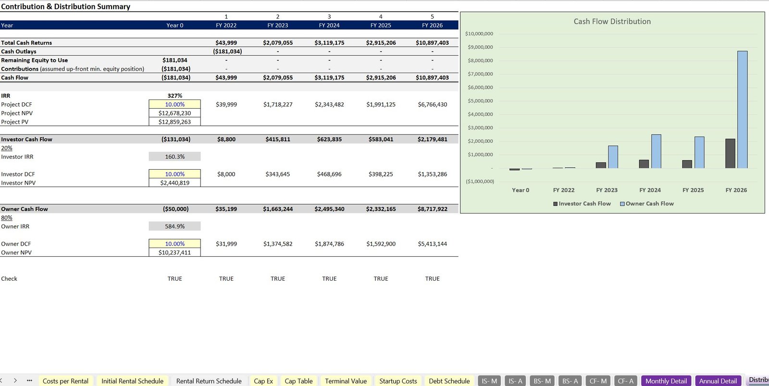The height and width of the screenshot is (386, 769).
Task: Select the Project DCF 10.00% input cell
Action: pos(174,104)
